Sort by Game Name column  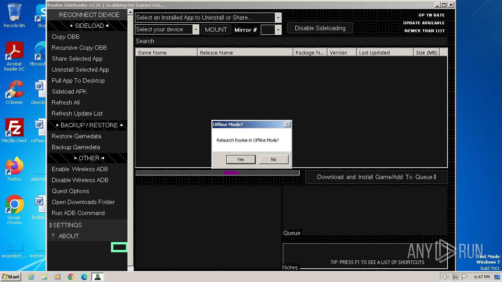click(x=166, y=52)
